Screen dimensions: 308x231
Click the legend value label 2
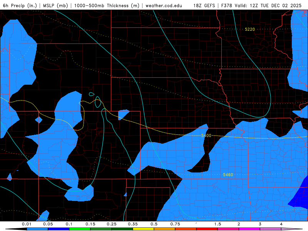[x=239, y=224]
